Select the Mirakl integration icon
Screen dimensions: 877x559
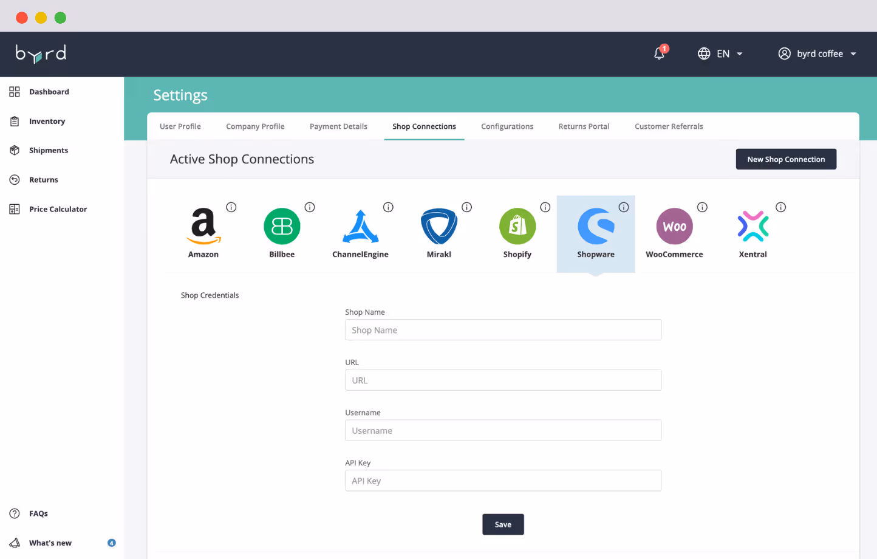pos(438,225)
